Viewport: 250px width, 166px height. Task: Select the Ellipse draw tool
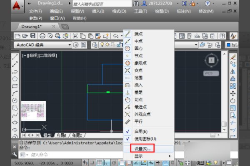pyautogui.click(x=15, y=122)
